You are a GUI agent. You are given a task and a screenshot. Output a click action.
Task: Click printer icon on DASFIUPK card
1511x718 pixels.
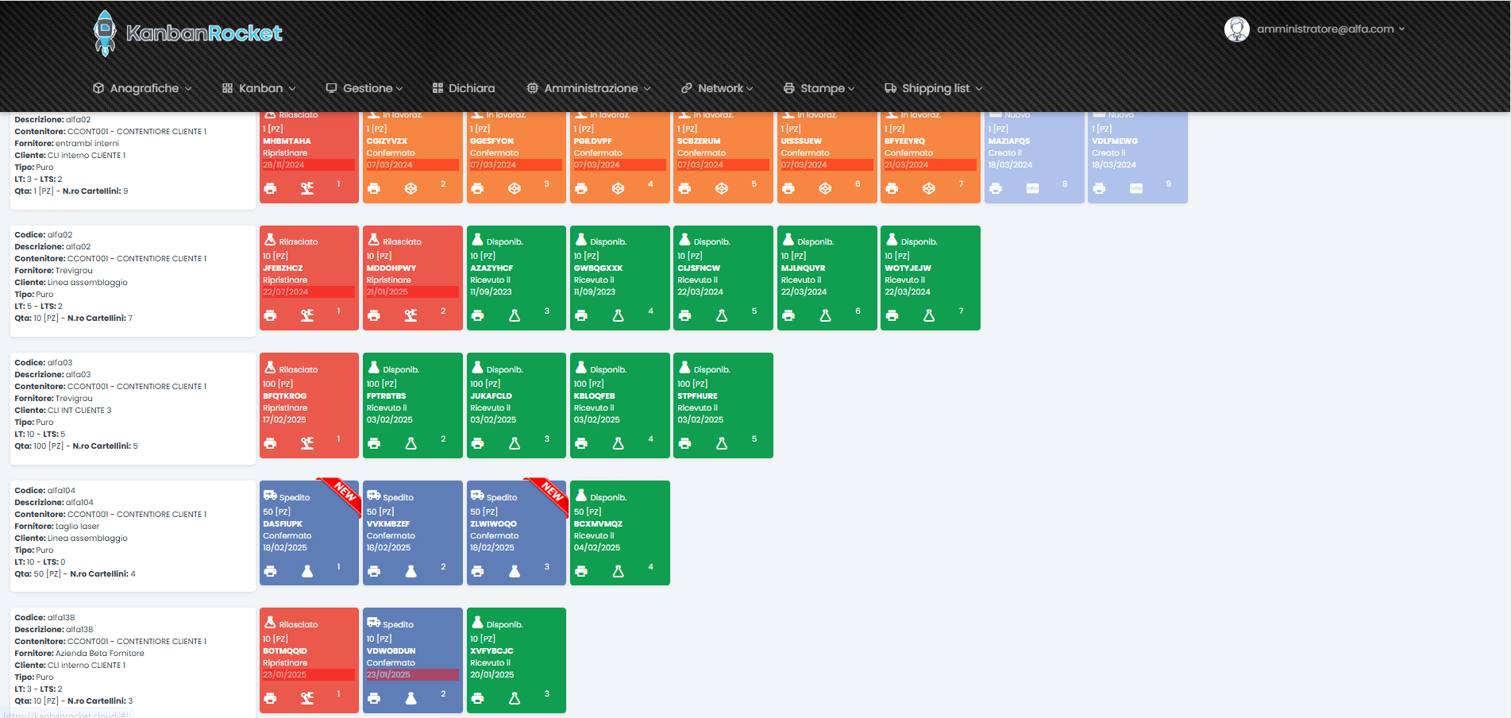270,571
